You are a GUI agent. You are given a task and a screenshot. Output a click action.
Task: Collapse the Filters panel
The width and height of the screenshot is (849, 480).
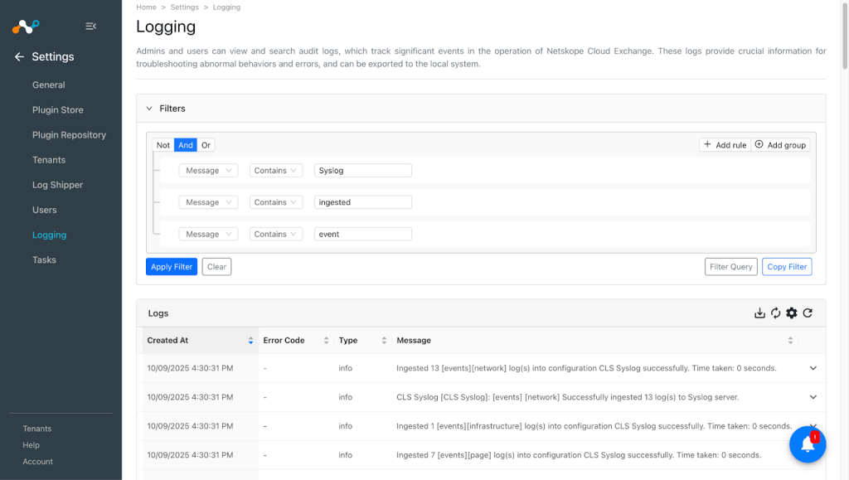(149, 109)
